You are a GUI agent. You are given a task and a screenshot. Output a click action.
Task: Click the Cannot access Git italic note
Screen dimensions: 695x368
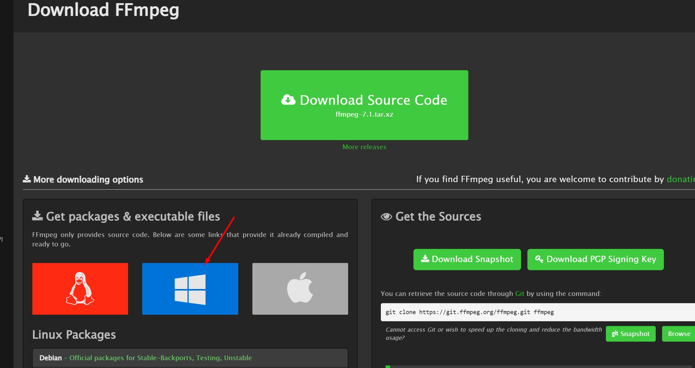click(494, 334)
